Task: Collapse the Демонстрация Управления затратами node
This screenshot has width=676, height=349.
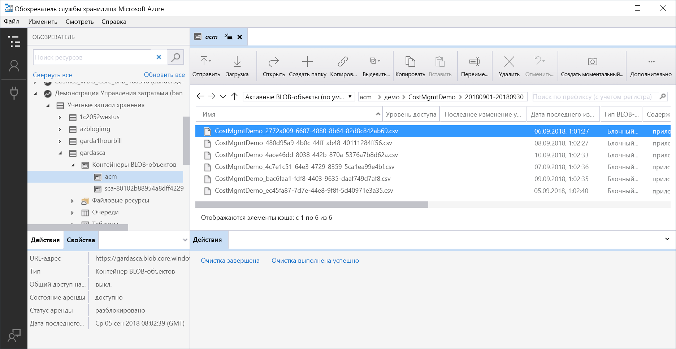Action: pos(35,93)
